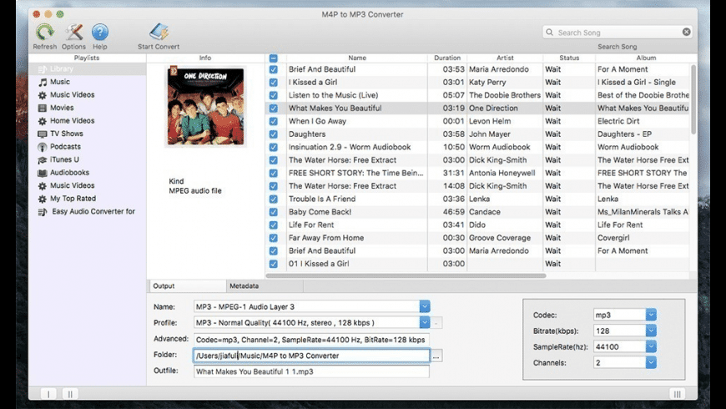This screenshot has height=409, width=726.
Task: Uncheck Baby Come Back! checkbox
Action: (x=273, y=212)
